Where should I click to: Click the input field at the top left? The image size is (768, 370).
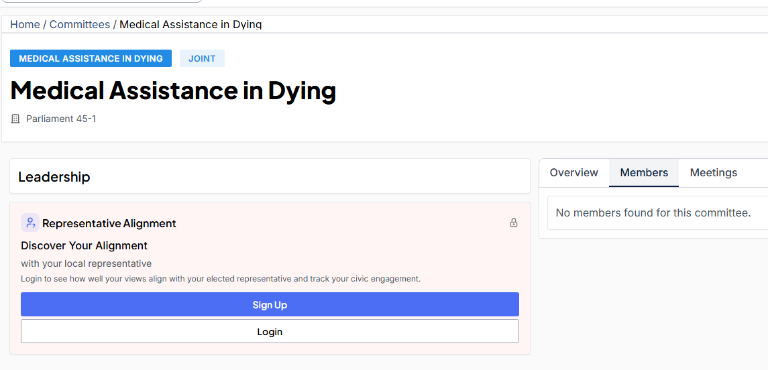(101, 1)
